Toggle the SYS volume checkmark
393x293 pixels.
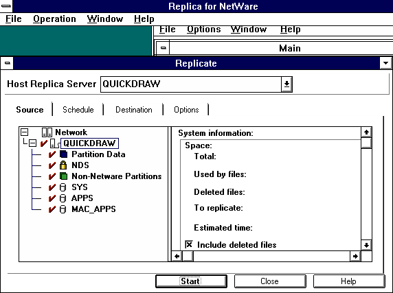[52, 187]
